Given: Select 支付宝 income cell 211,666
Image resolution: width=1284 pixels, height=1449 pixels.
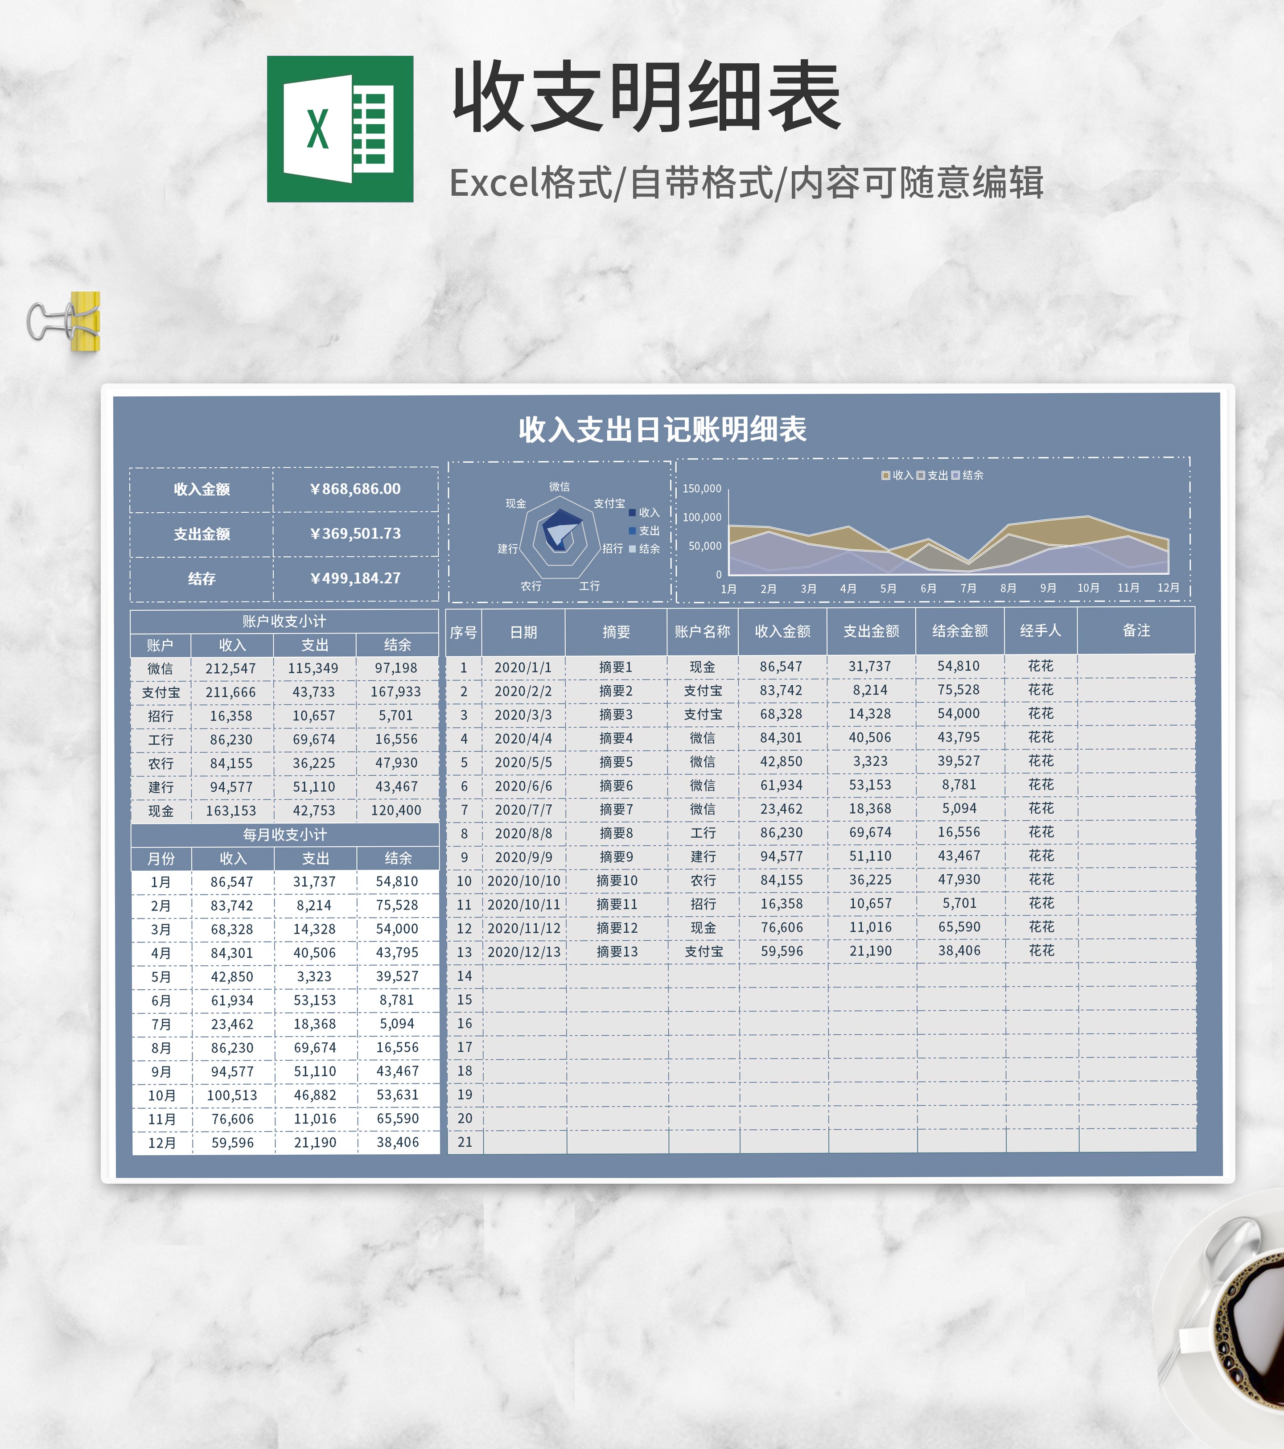Looking at the screenshot, I should pyautogui.click(x=231, y=692).
